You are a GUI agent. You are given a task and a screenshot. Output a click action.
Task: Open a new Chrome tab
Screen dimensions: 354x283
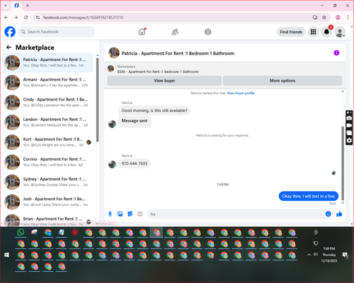click(28, 6)
